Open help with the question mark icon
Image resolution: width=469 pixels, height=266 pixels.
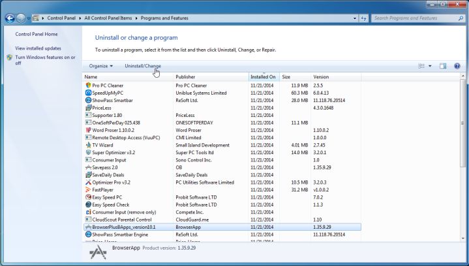[457, 66]
